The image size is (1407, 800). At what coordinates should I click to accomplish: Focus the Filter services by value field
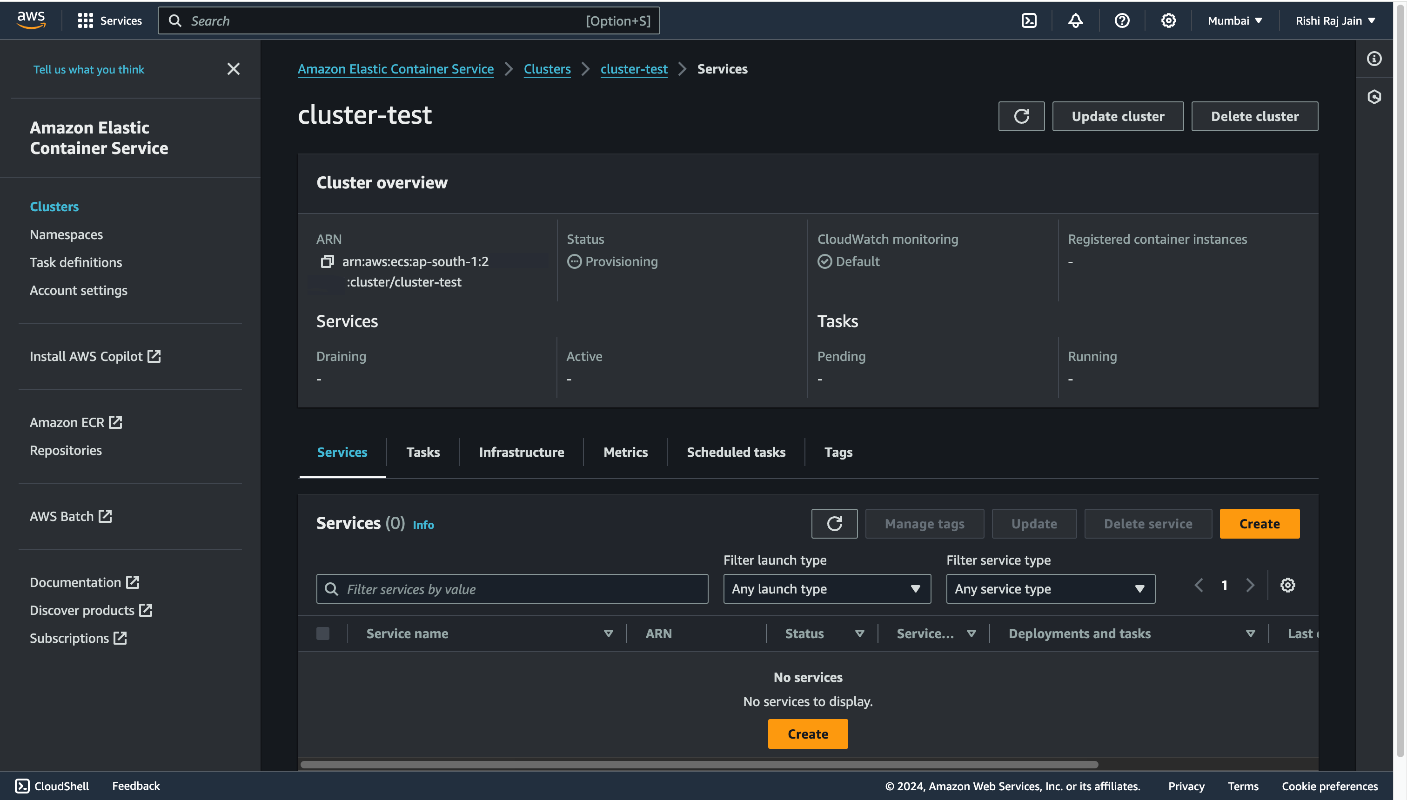pyautogui.click(x=512, y=589)
